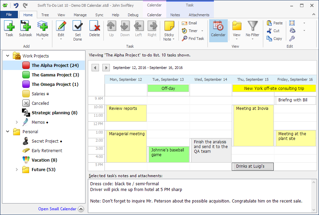Image resolution: width=319 pixels, height=215 pixels.
Task: Copy the selected task
Action: (274, 39)
